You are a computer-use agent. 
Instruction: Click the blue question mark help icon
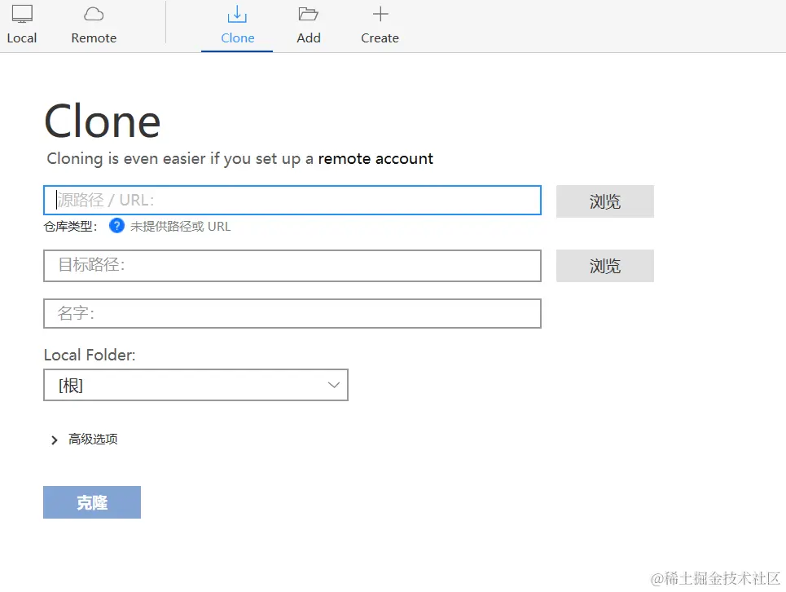(x=116, y=226)
